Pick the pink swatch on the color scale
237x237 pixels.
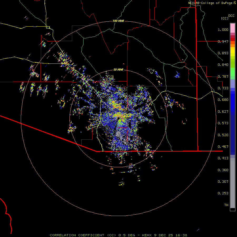[x=233, y=28]
